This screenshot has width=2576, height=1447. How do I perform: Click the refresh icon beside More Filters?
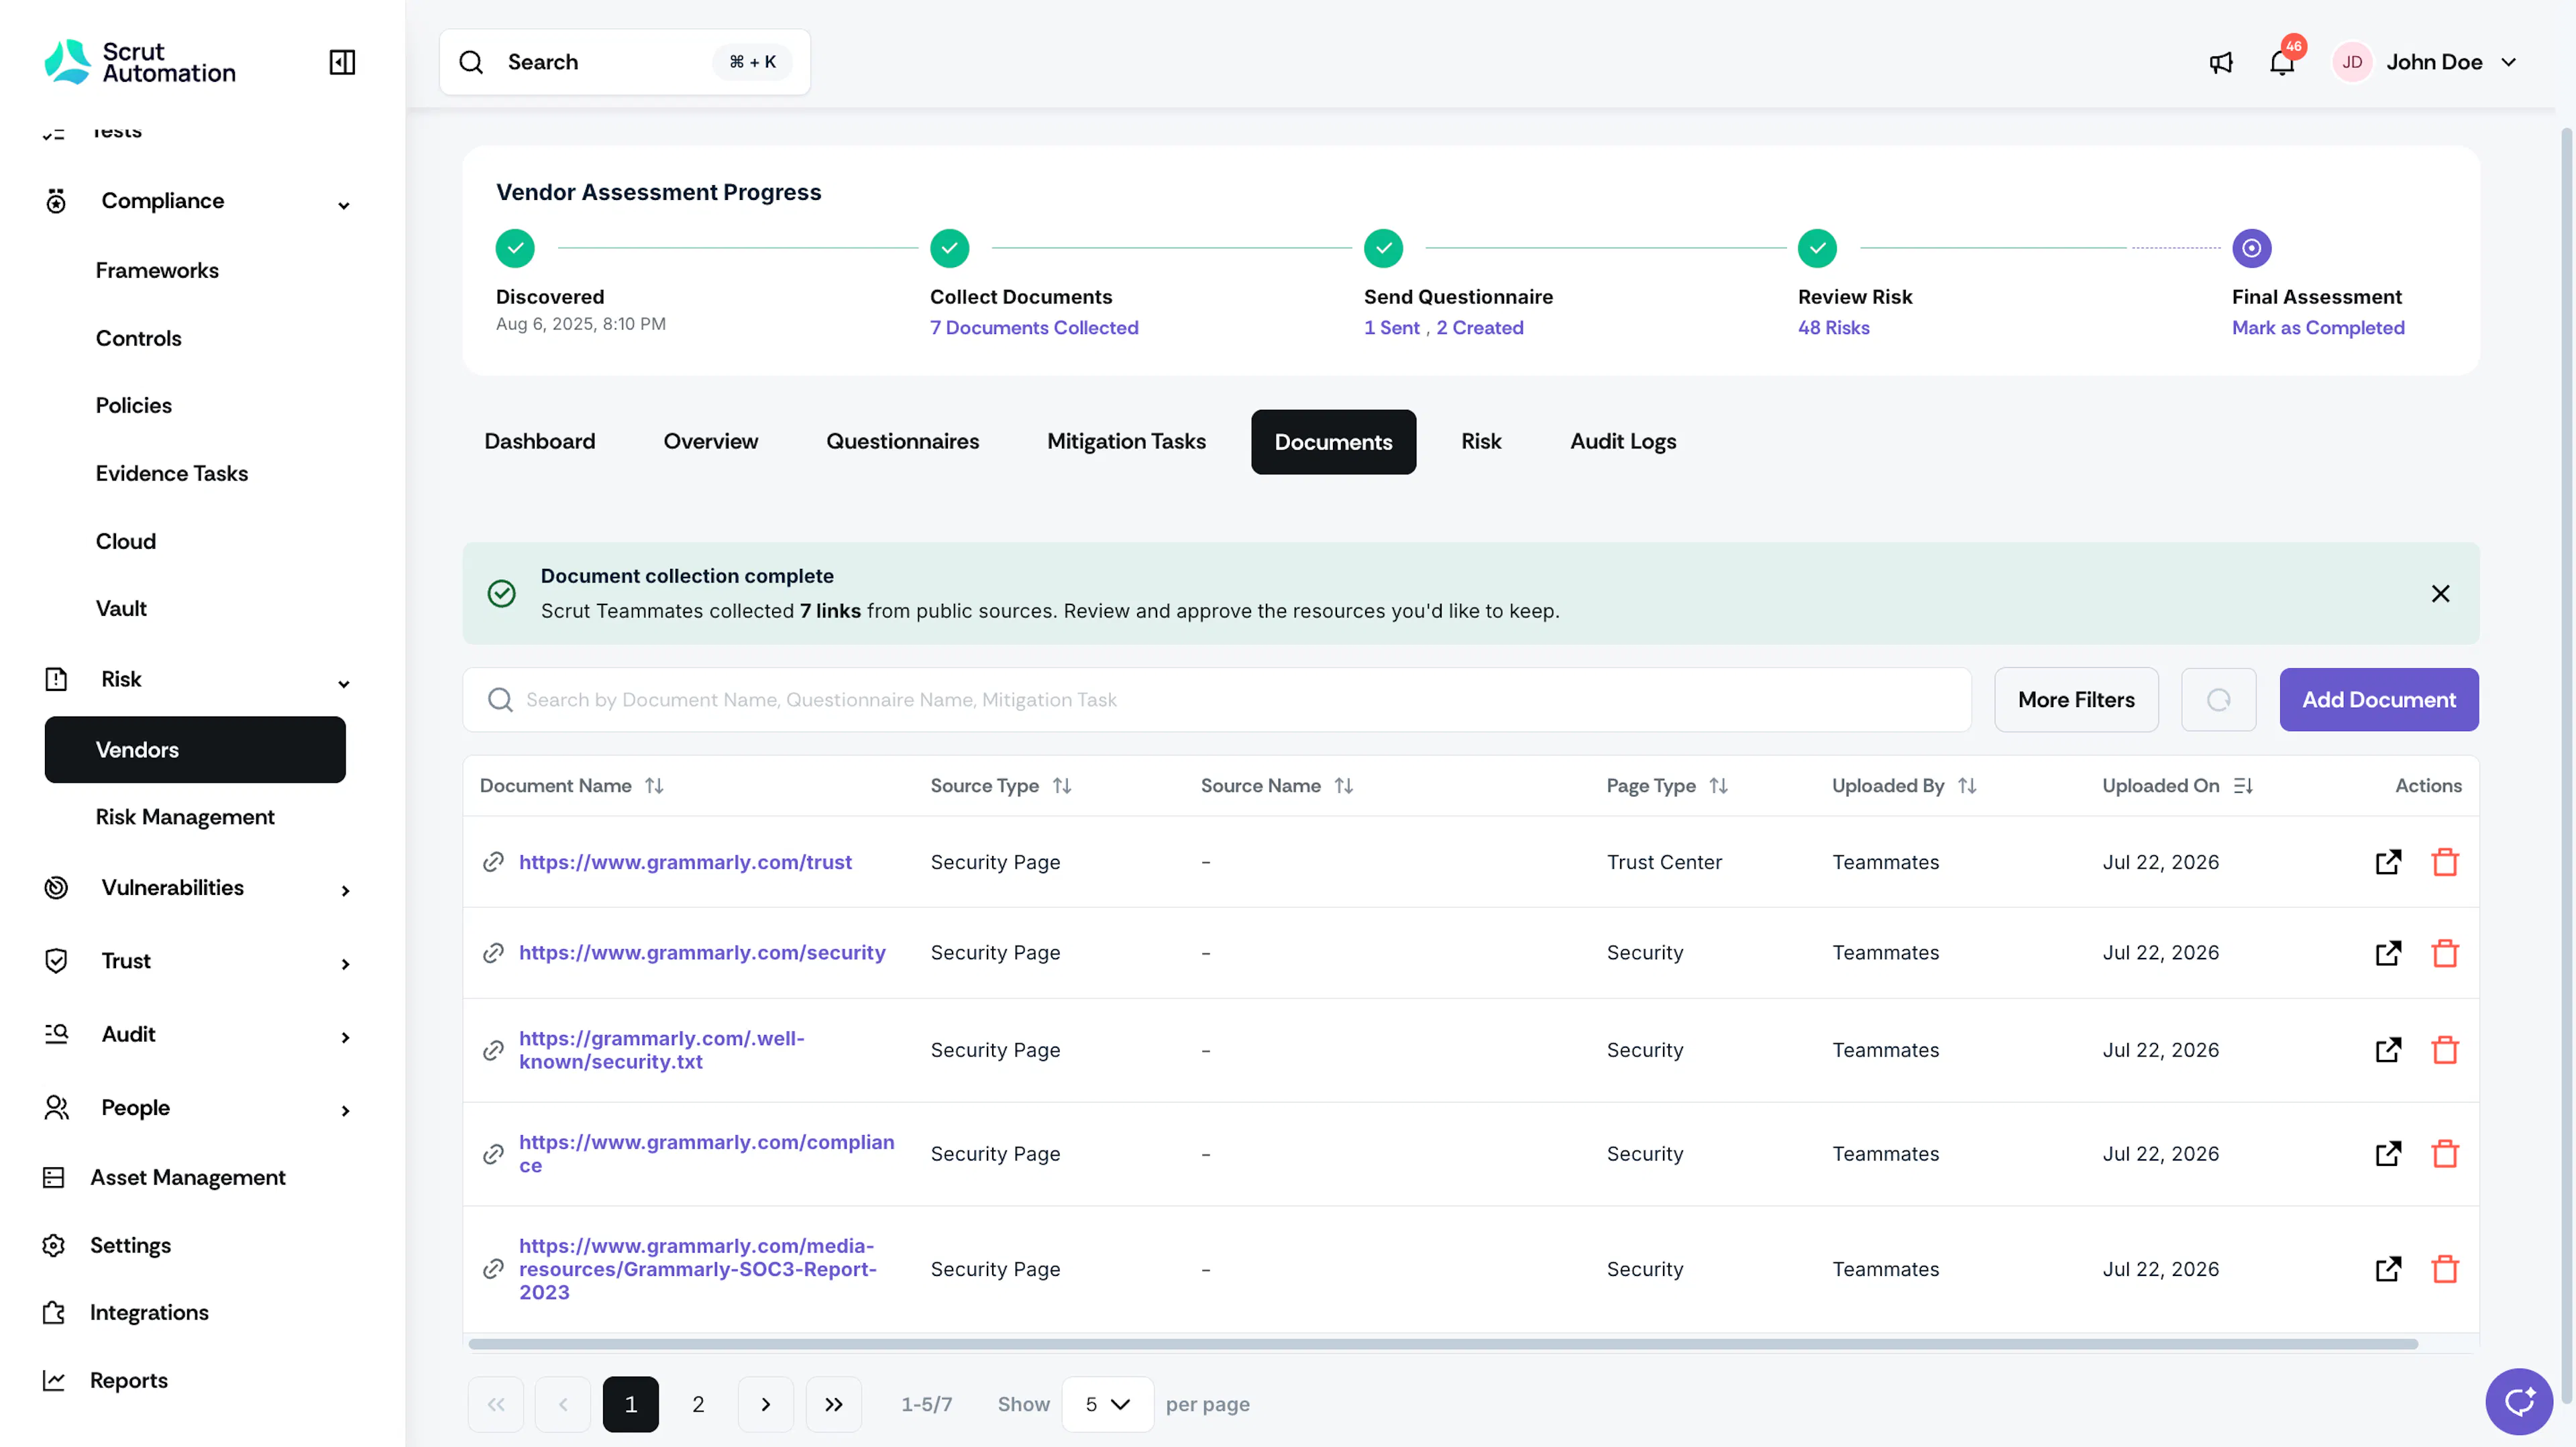click(2218, 700)
